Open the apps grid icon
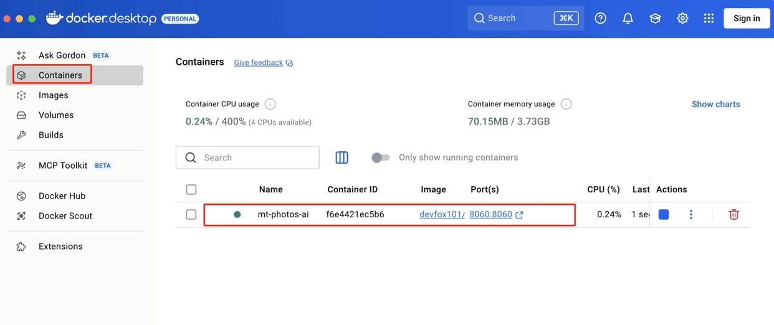 (709, 19)
